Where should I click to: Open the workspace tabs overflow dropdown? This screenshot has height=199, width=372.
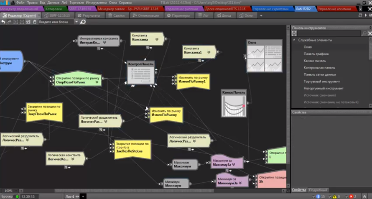(360, 9)
